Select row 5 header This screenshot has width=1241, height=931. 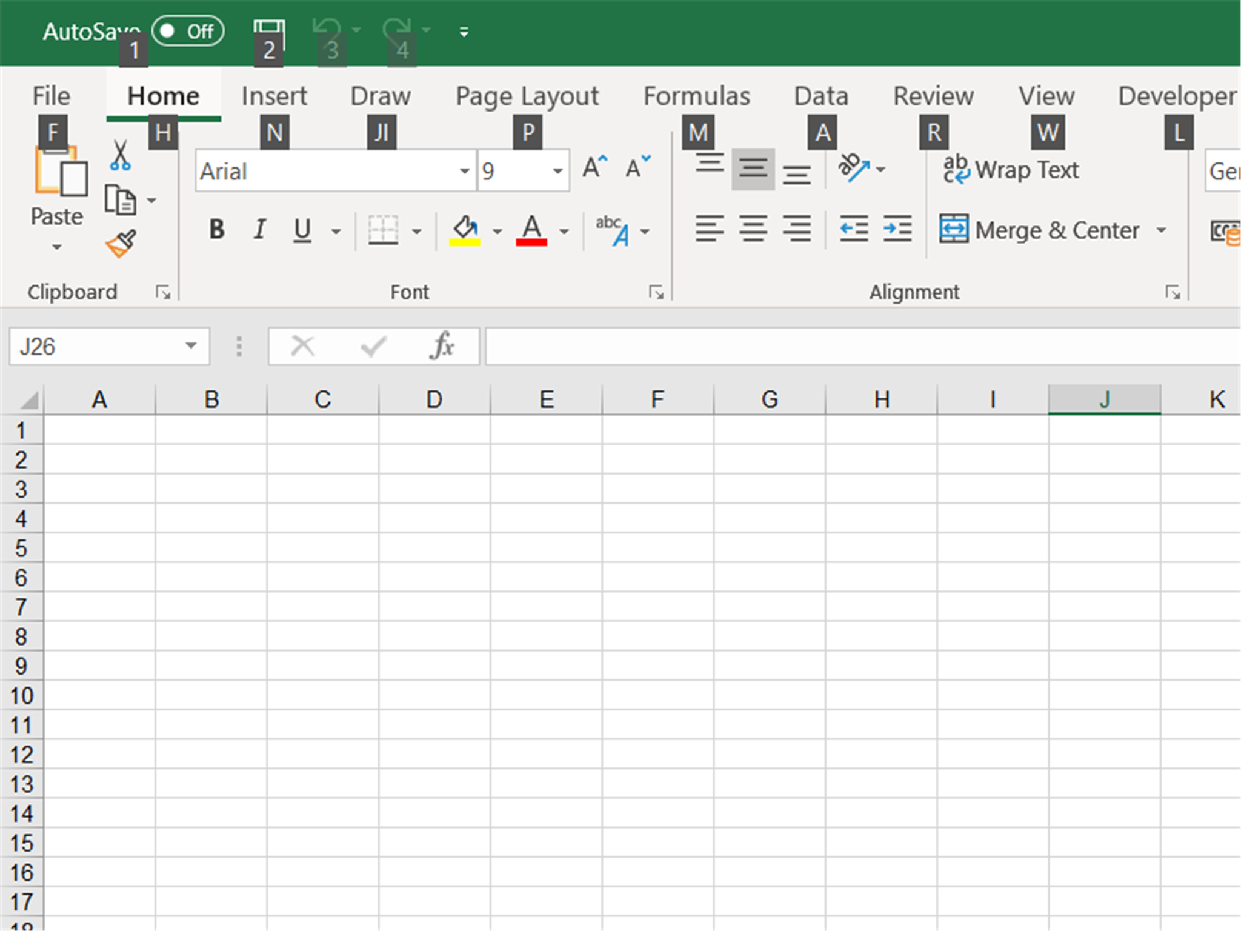(21, 548)
